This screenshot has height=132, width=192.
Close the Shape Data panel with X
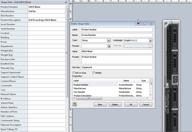pos(66,2)
